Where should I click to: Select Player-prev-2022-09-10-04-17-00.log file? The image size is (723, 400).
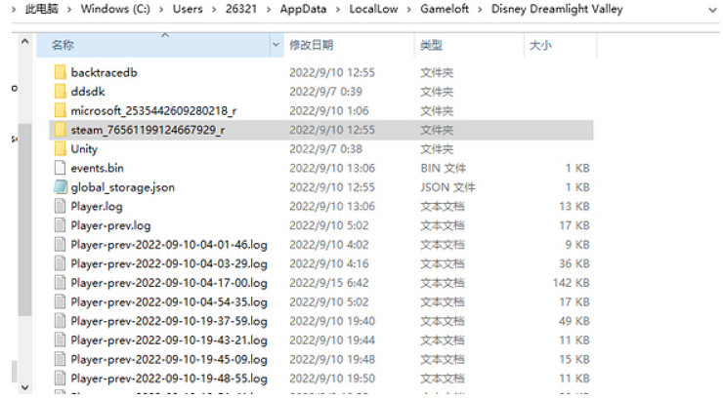pos(168,282)
